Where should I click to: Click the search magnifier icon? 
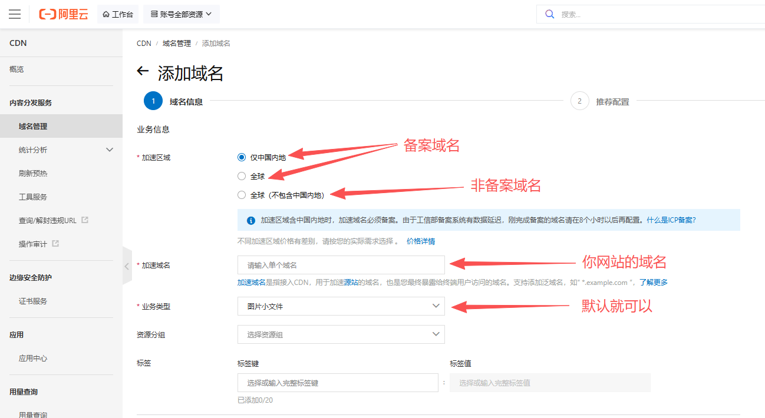click(550, 14)
